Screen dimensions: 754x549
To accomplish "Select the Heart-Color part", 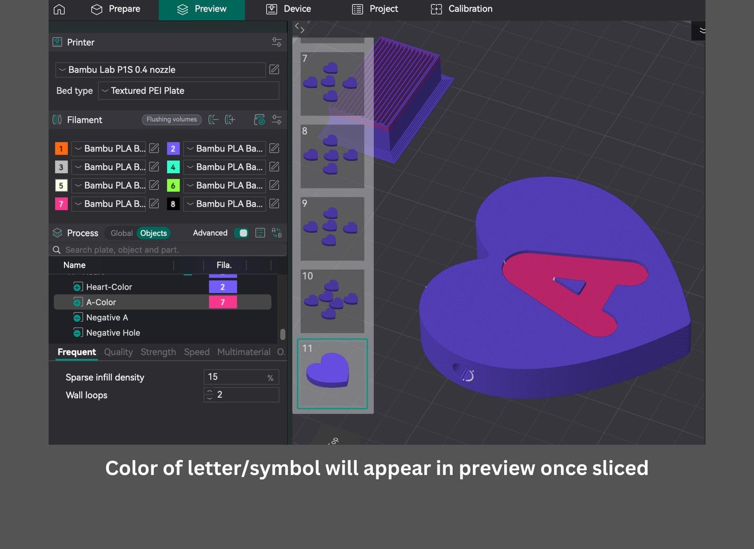I will point(109,287).
